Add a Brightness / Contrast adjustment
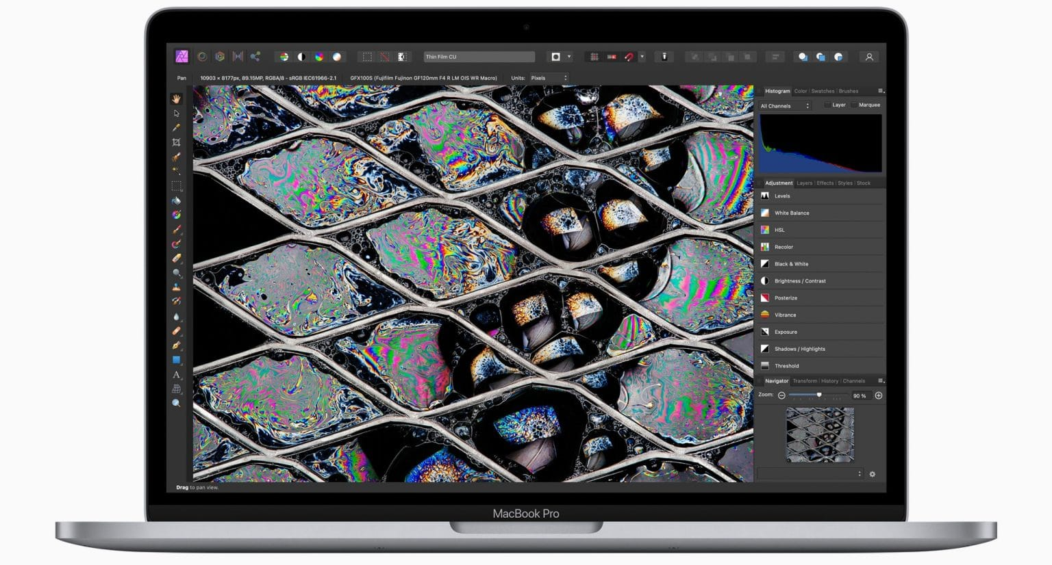This screenshot has width=1052, height=565. 799,281
